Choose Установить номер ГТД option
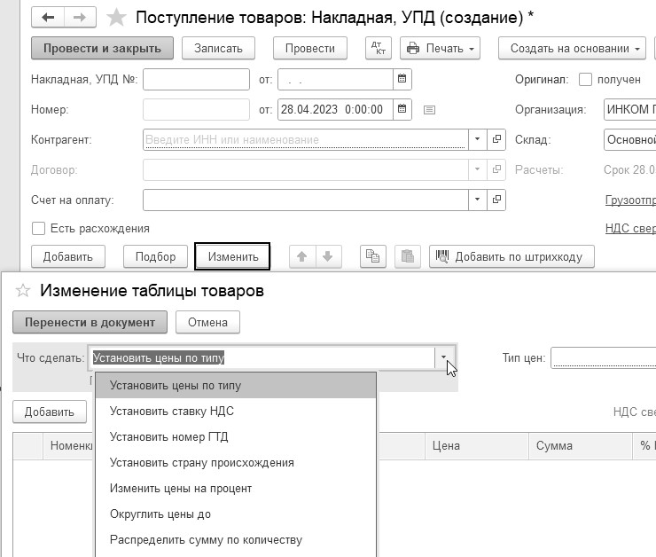This screenshot has width=656, height=557. click(236, 437)
